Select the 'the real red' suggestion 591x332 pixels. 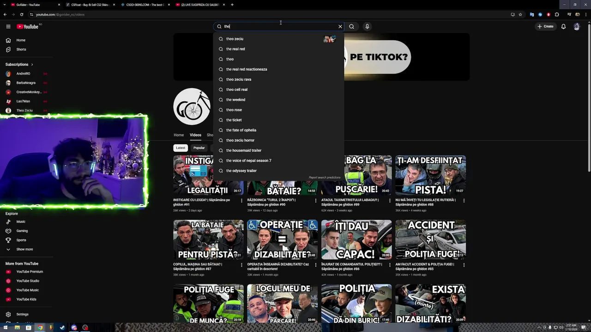pyautogui.click(x=278, y=49)
